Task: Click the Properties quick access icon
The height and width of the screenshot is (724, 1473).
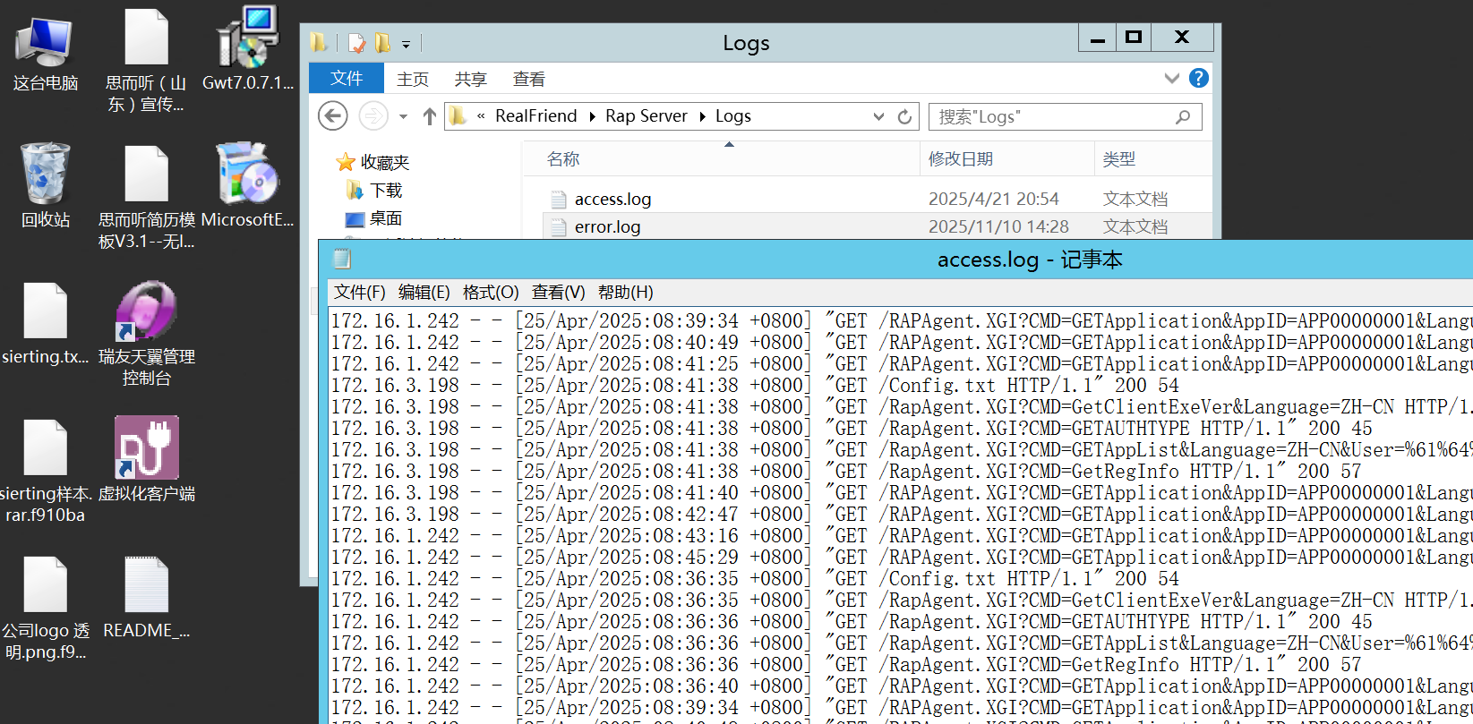Action: [356, 43]
